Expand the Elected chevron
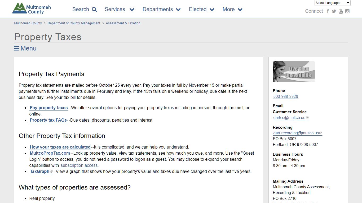 pyautogui.click(x=212, y=10)
